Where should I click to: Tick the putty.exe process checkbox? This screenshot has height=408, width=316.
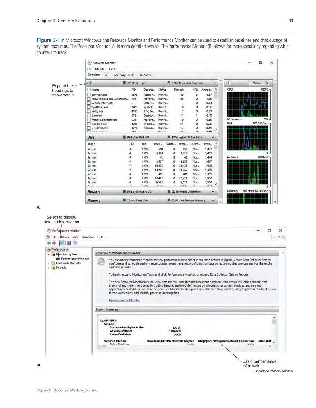(89, 111)
